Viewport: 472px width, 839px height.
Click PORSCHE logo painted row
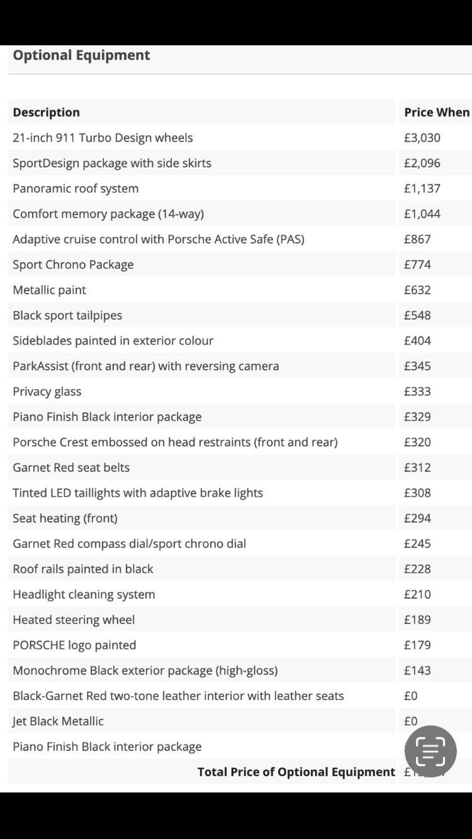240,645
